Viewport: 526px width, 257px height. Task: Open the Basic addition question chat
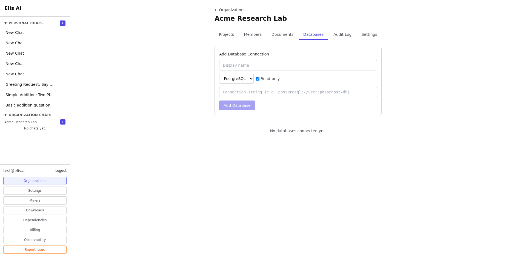tap(28, 105)
